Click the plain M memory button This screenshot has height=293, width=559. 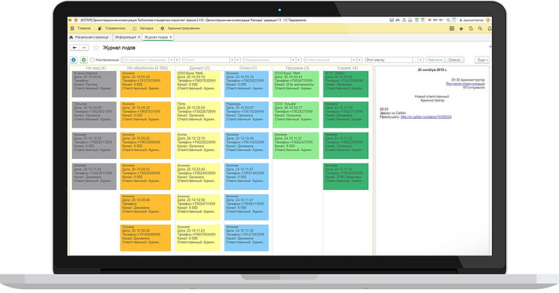[x=430, y=20]
